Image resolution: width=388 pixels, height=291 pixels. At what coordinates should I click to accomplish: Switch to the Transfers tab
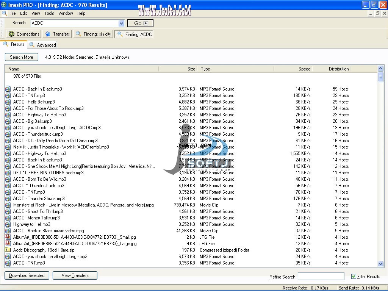point(57,34)
